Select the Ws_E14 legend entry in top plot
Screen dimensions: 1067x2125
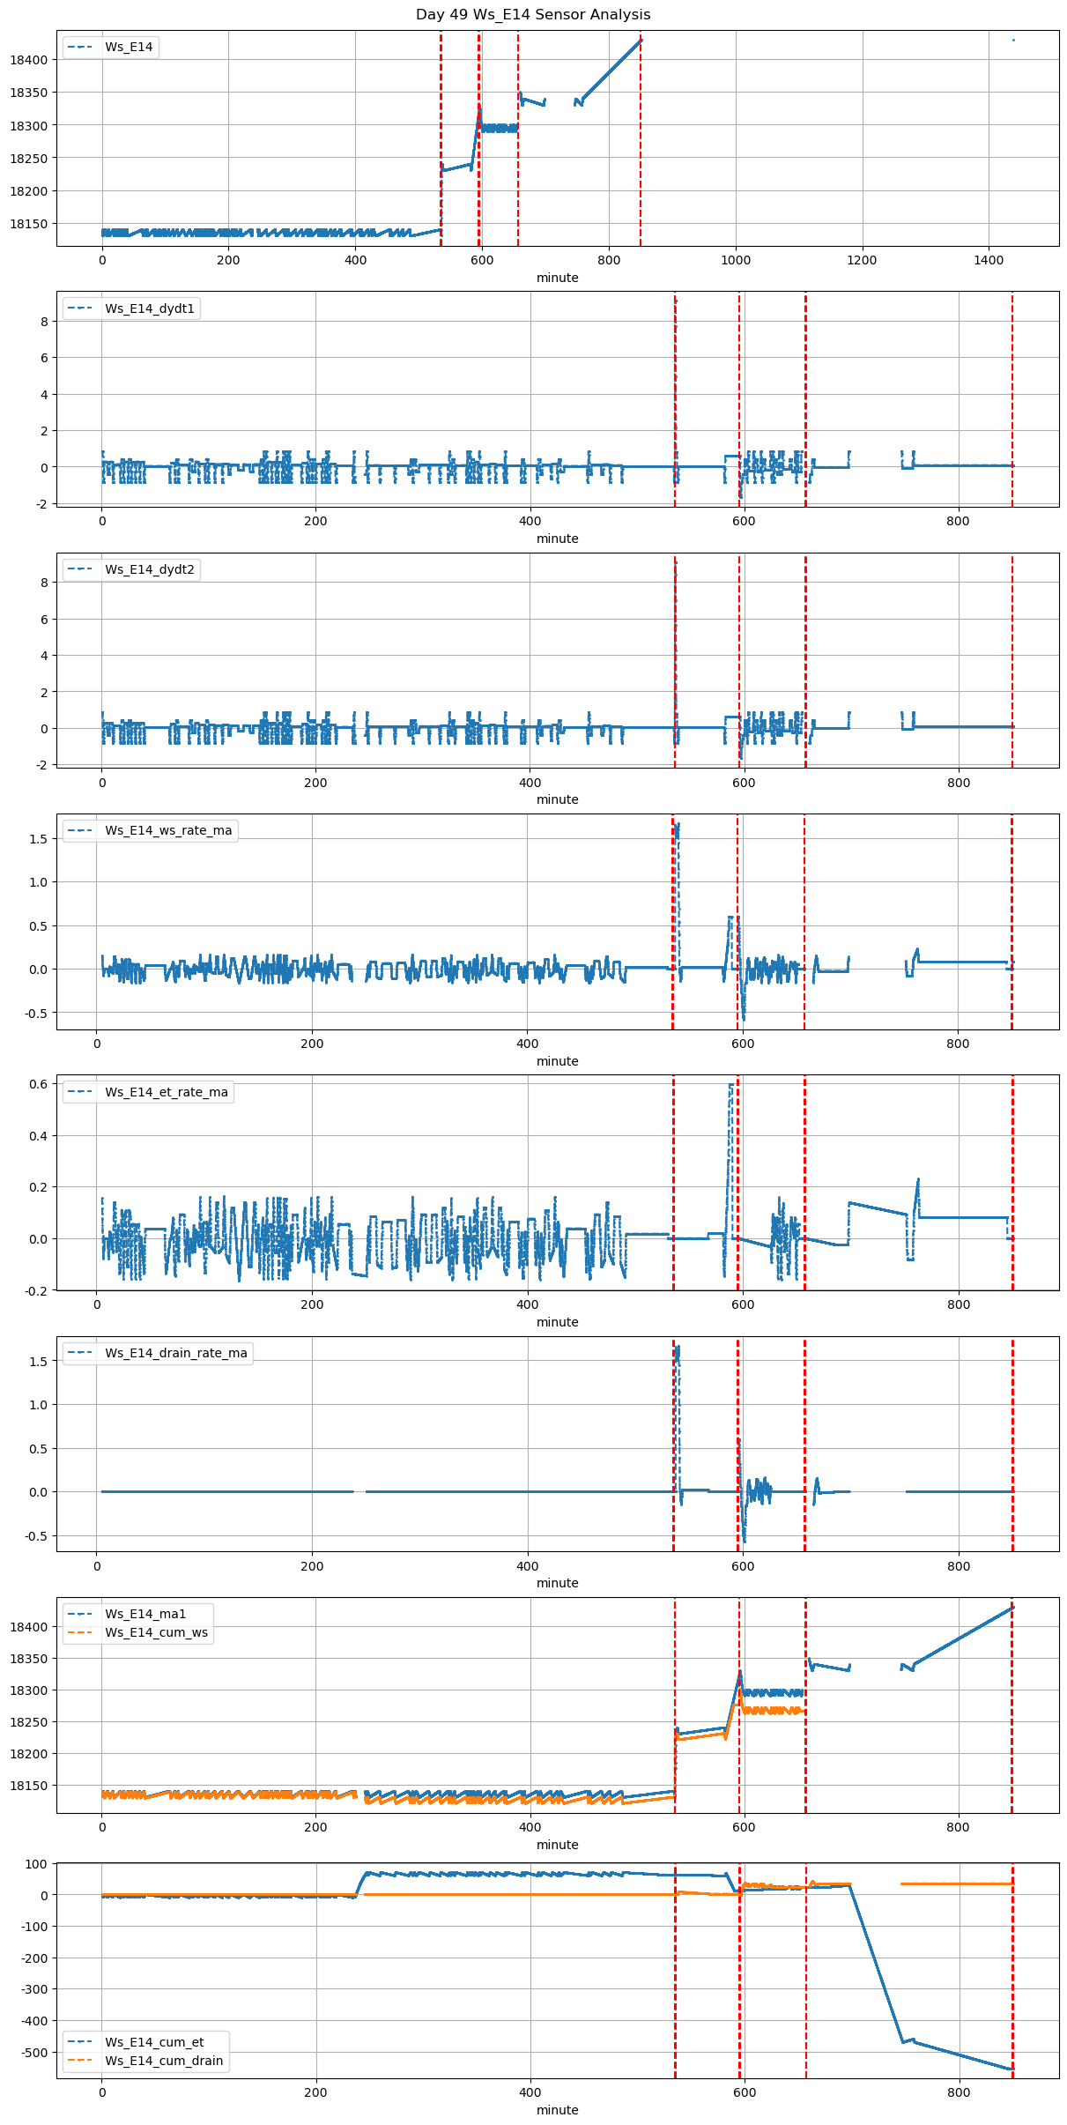pos(129,47)
